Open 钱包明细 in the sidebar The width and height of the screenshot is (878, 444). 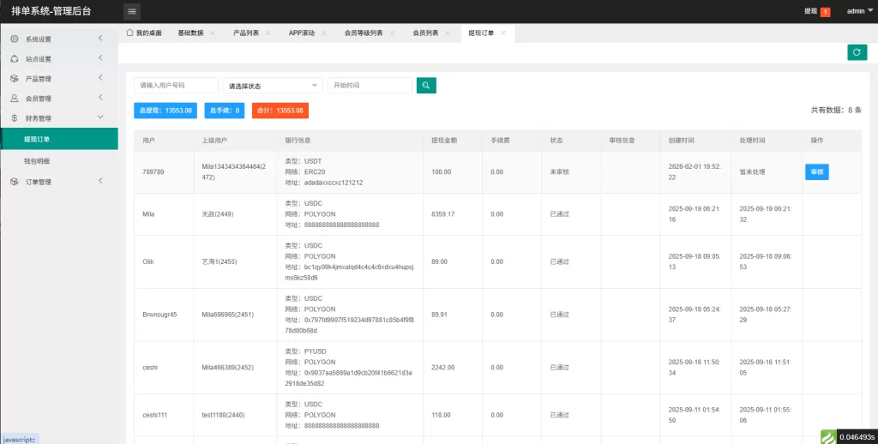pyautogui.click(x=37, y=160)
